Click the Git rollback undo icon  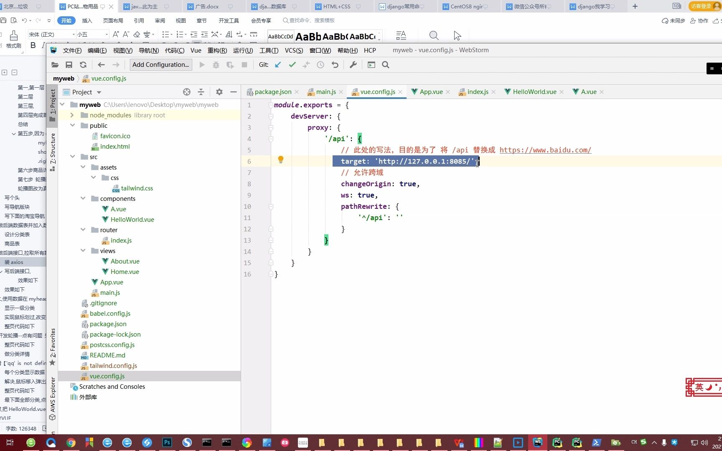(x=335, y=65)
